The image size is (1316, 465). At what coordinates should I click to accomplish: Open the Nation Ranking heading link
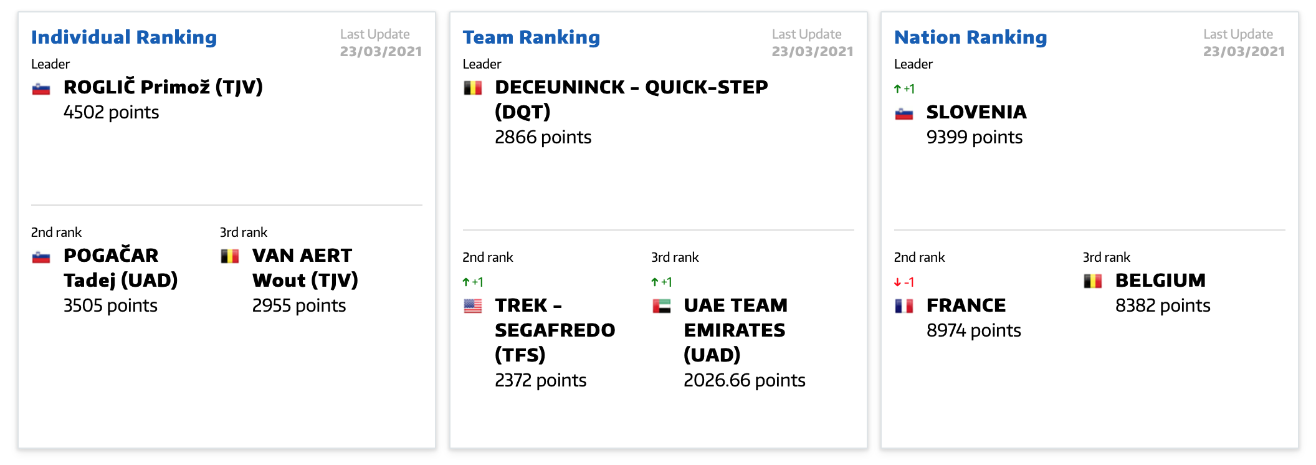(x=970, y=37)
